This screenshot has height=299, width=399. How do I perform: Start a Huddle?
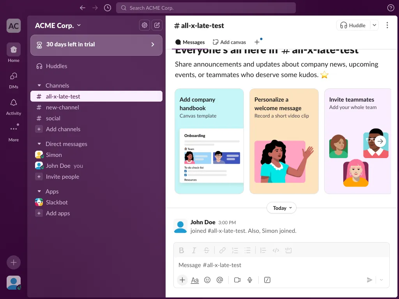tap(353, 25)
